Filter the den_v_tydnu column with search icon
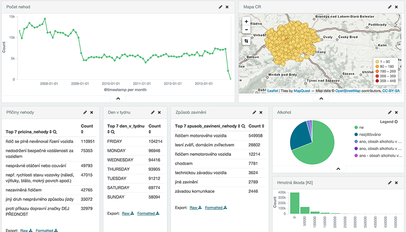Screen dimensions: 406x232 coord(113,132)
